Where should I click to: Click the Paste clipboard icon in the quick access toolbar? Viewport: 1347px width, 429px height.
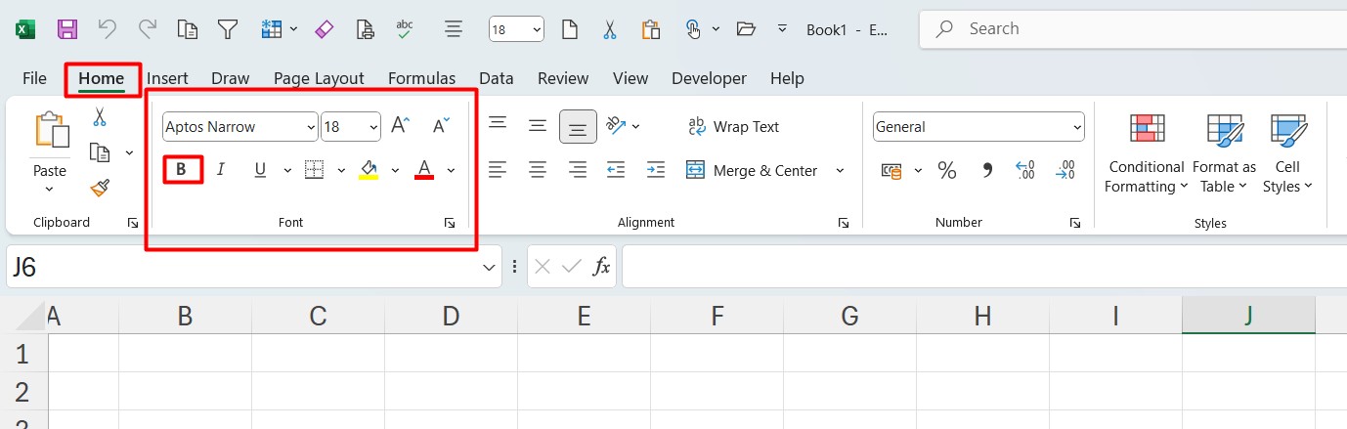[650, 29]
